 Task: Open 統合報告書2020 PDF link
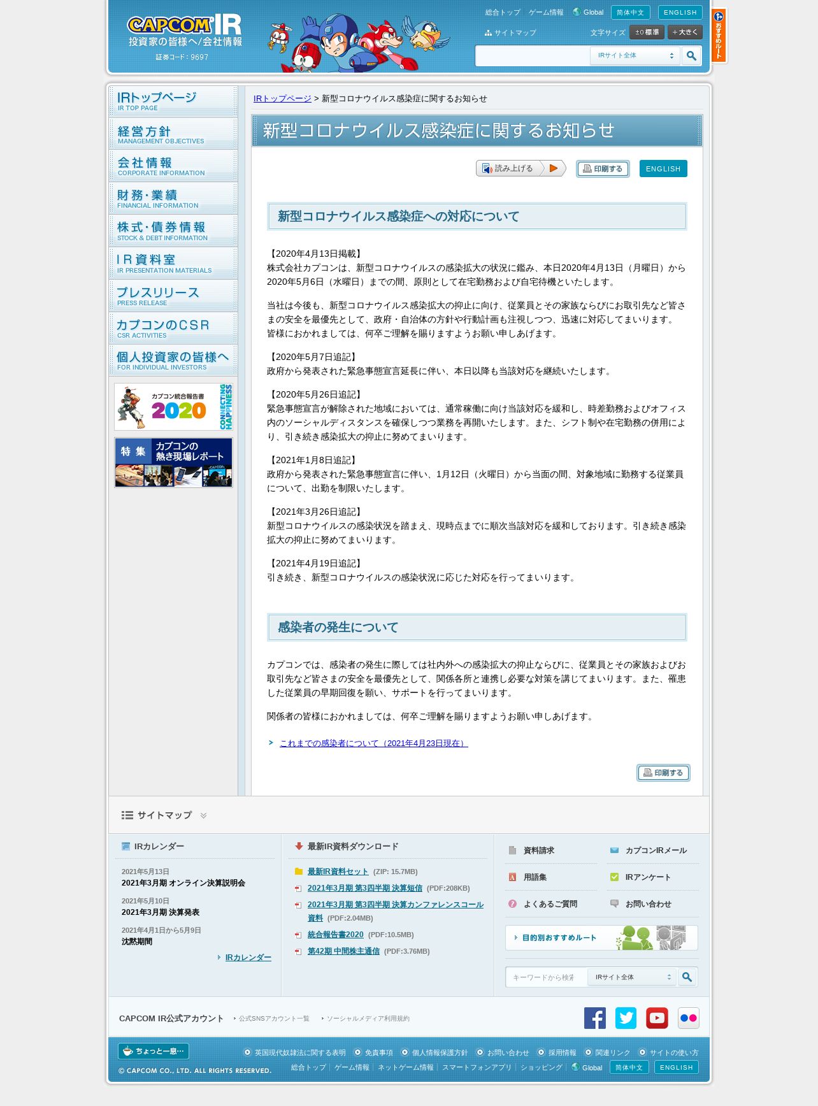click(x=336, y=935)
